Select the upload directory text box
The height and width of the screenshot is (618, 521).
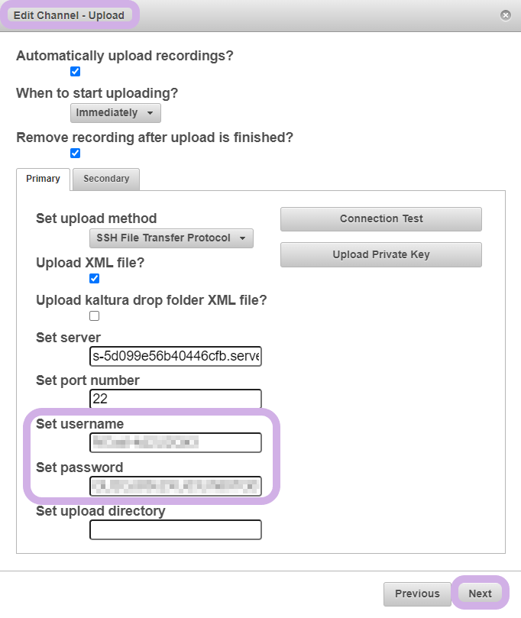point(176,529)
